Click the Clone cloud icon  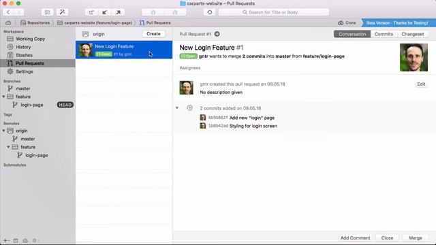(341, 22)
